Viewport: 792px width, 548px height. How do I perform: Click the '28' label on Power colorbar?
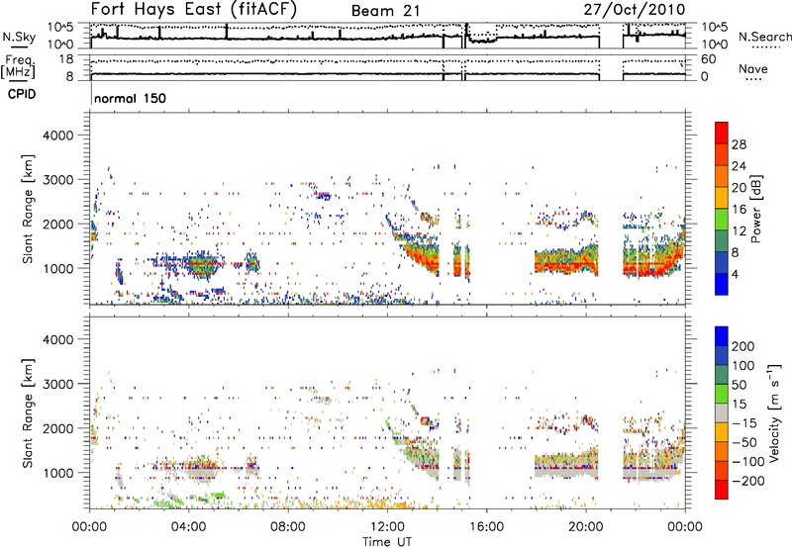(739, 144)
